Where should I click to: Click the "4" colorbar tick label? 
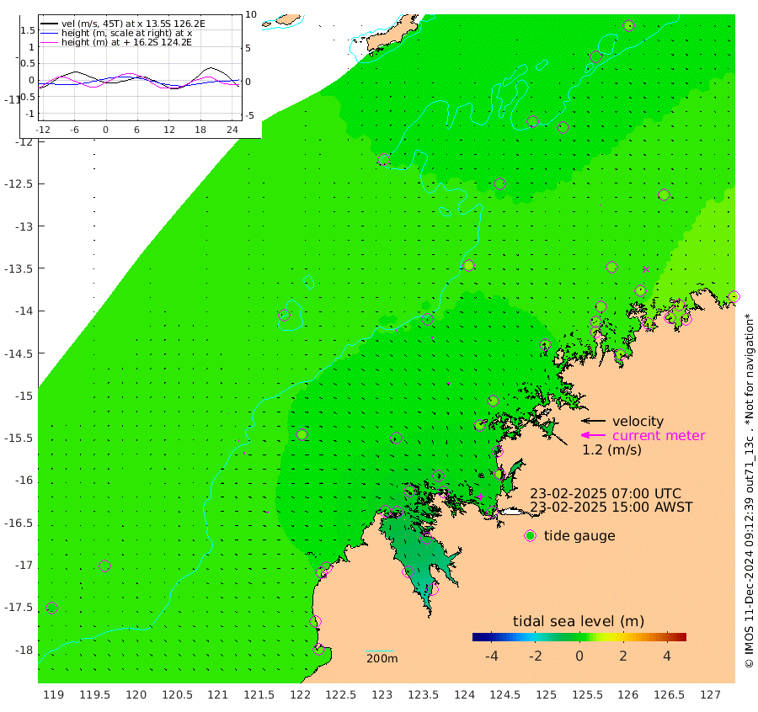[667, 656]
